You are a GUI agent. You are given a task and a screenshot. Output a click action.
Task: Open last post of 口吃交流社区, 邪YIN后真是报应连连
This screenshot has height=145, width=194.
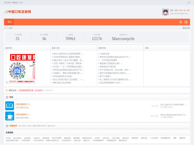tap(174, 115)
